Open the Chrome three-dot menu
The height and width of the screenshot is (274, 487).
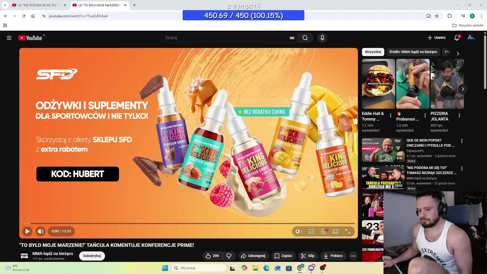pos(481,16)
